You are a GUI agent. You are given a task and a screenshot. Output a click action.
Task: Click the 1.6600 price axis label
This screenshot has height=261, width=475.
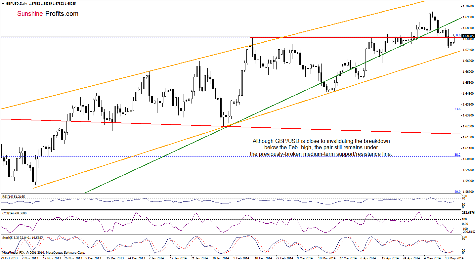pos(468,72)
